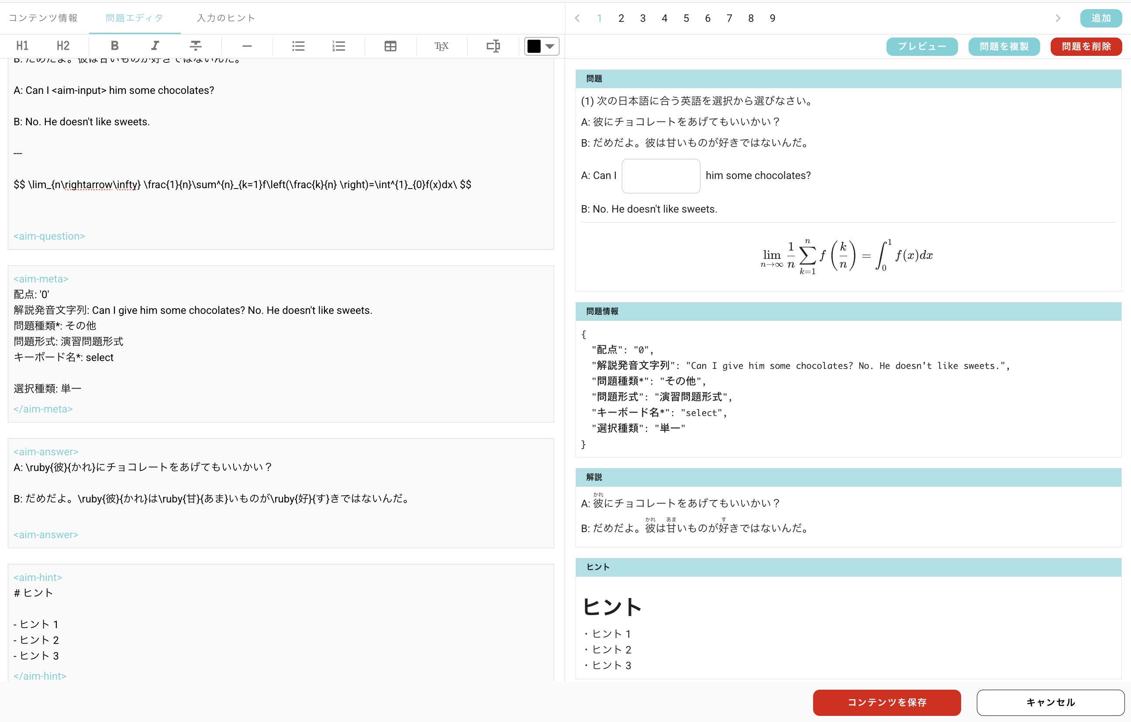Select the black color swatch
Viewport: 1131px width, 722px height.
click(x=534, y=45)
